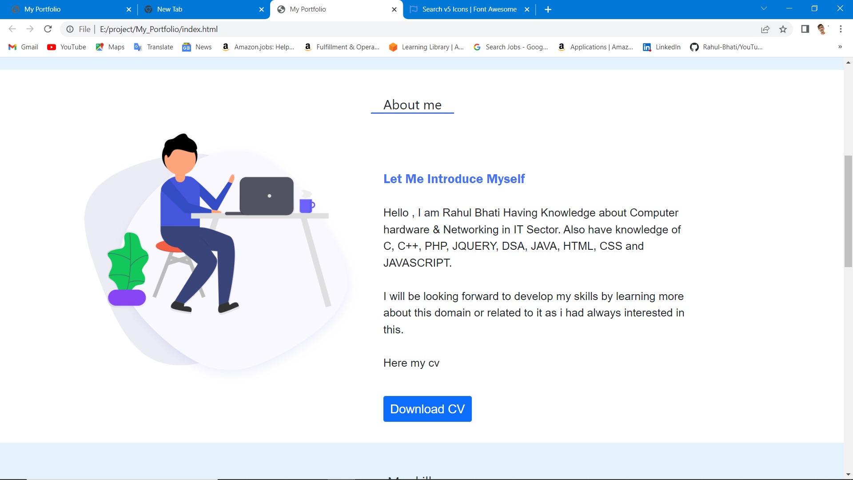Toggle the browser side panel icon

click(x=805, y=29)
